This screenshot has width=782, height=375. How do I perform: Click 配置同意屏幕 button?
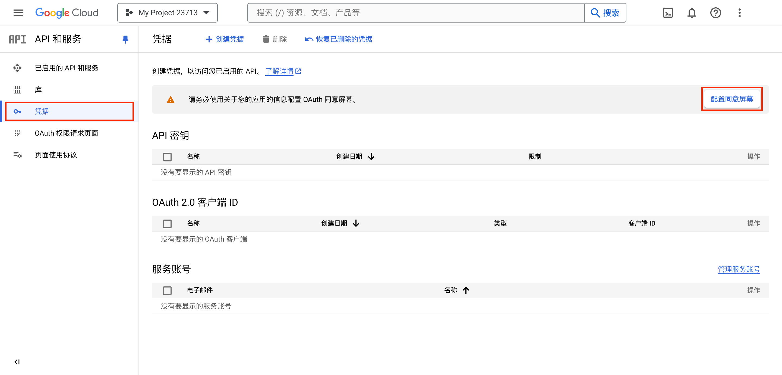(731, 99)
